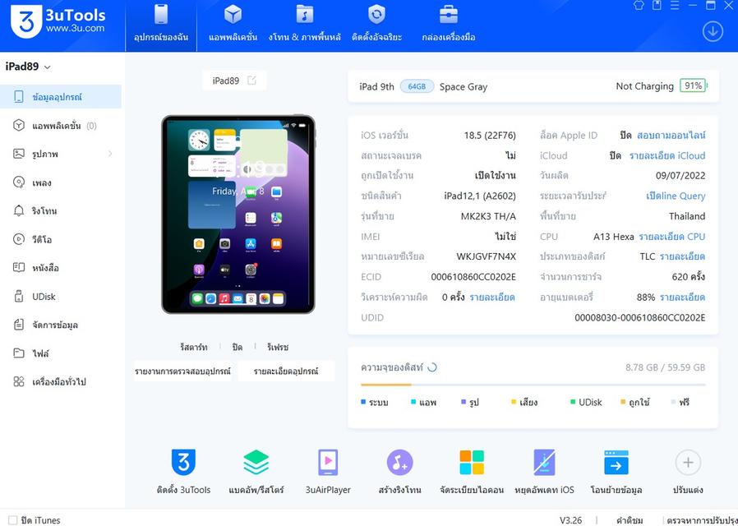Click the รูปภาพ photos icon in sidebar
Image resolution: width=738 pixels, height=526 pixels.
(19, 154)
